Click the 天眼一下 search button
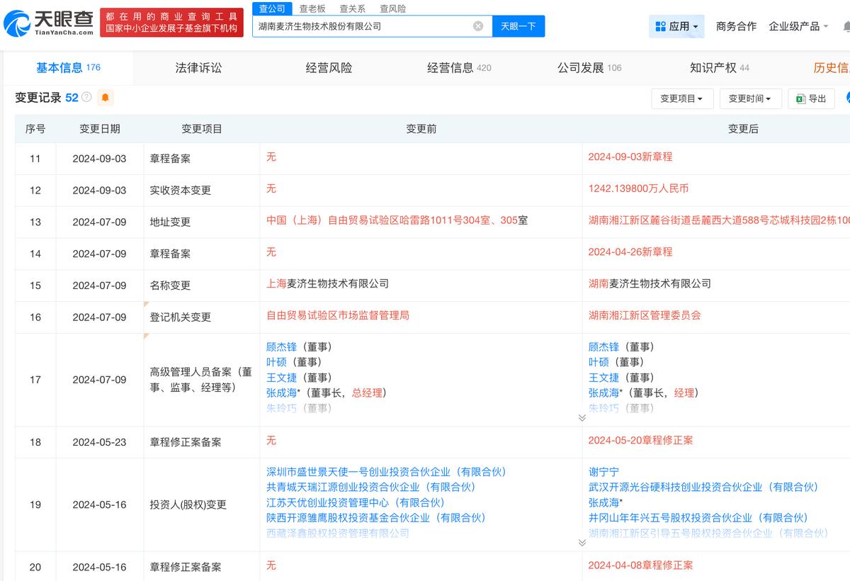This screenshot has width=850, height=581. [518, 26]
